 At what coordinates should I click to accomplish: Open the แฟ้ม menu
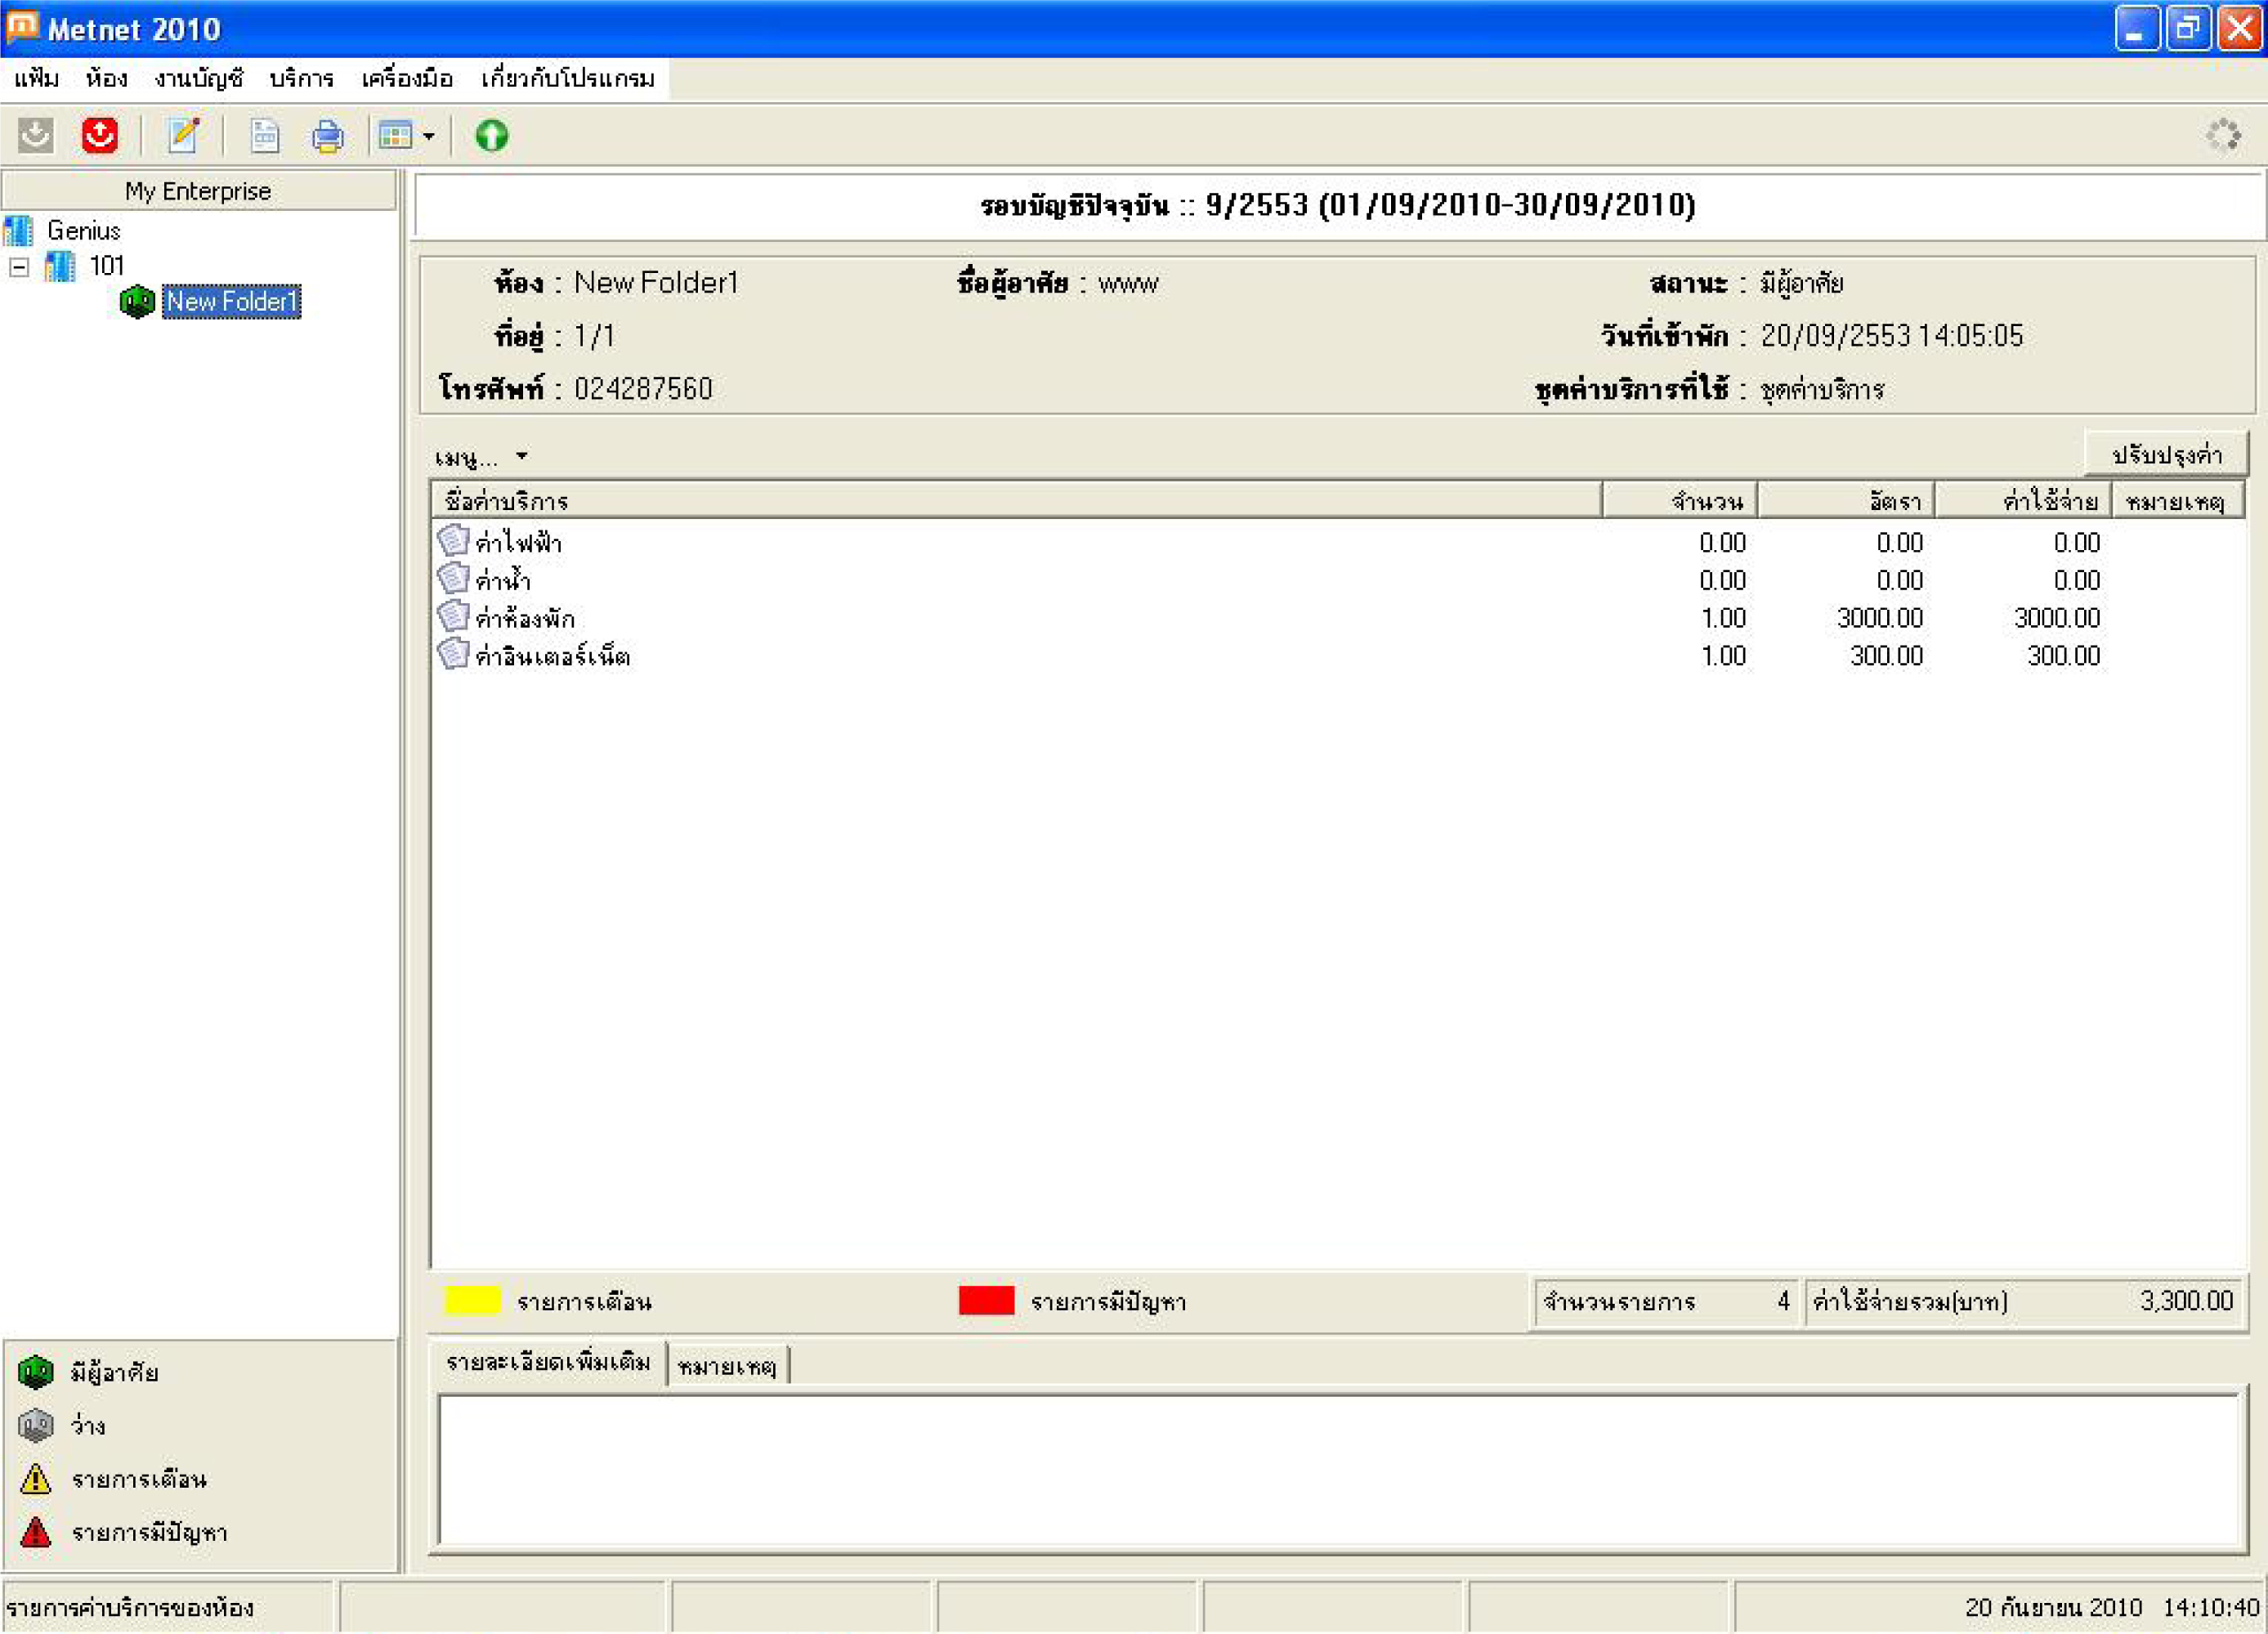click(x=37, y=79)
